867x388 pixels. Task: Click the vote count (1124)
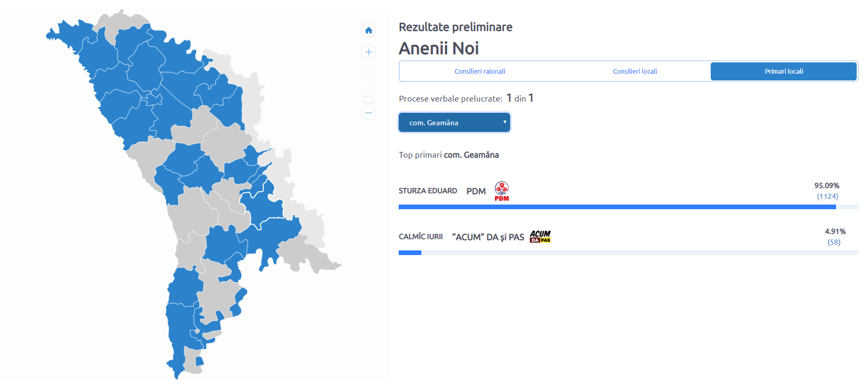point(827,196)
